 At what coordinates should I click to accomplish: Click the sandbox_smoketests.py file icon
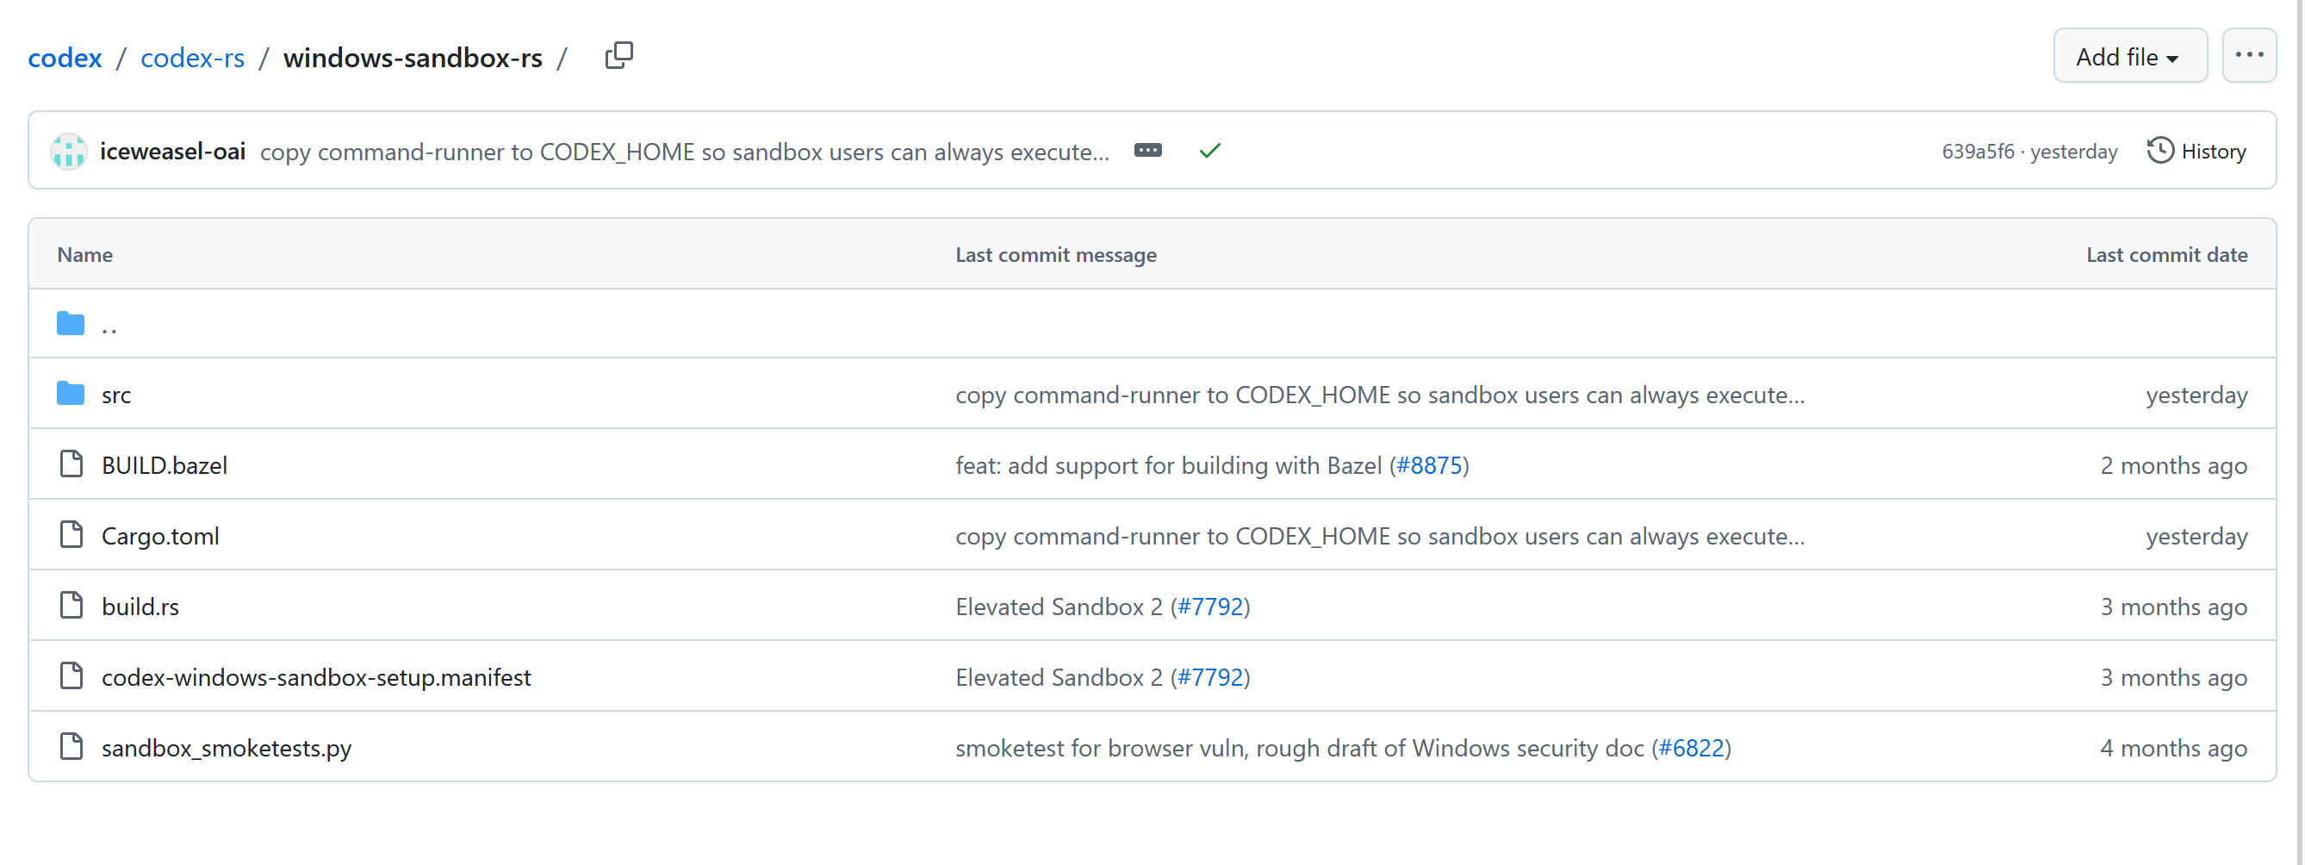[71, 747]
